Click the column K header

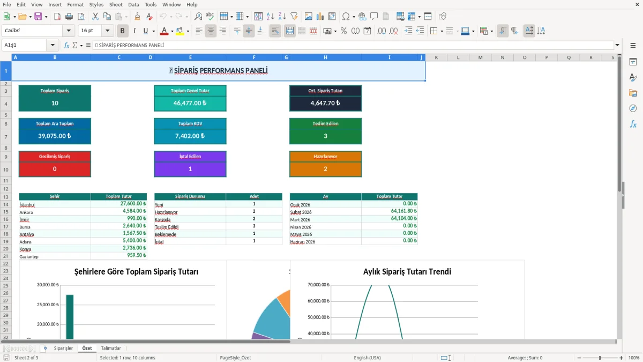436,57
